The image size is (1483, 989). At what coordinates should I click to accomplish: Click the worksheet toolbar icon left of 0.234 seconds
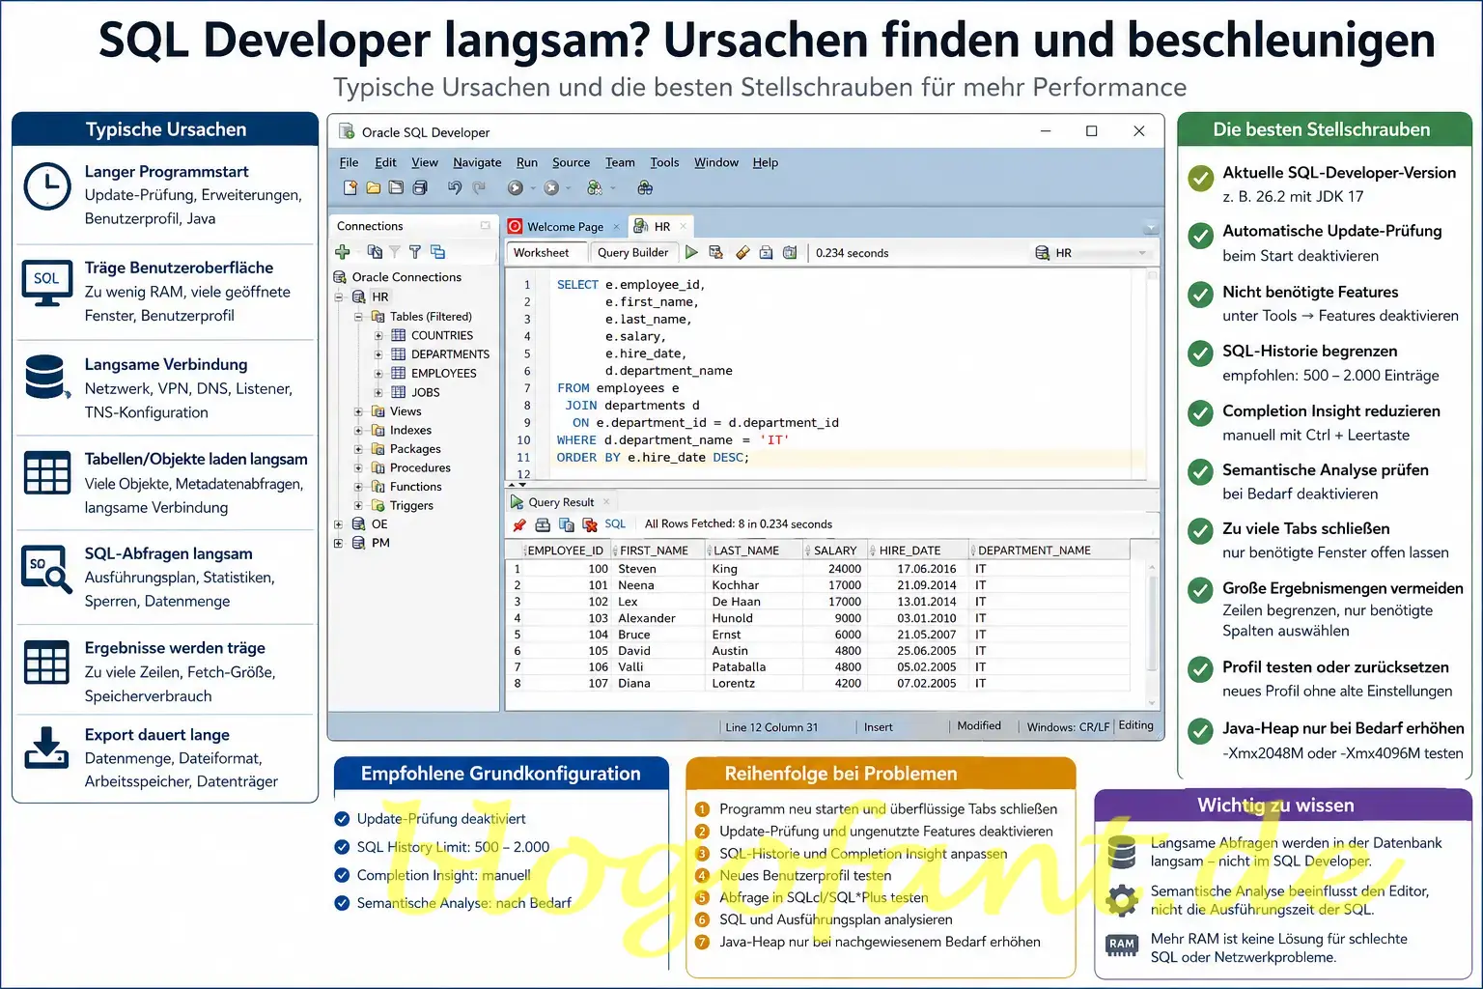(790, 252)
